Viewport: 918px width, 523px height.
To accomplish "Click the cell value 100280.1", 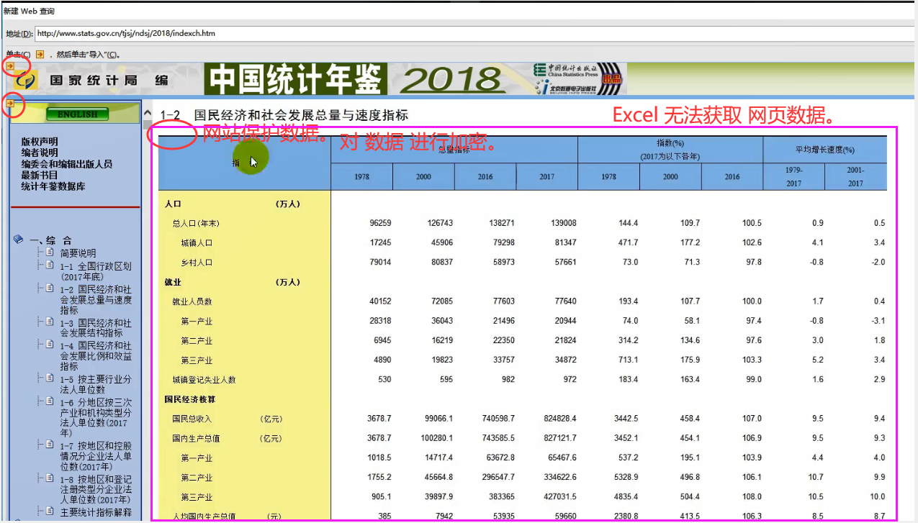I will click(x=436, y=438).
